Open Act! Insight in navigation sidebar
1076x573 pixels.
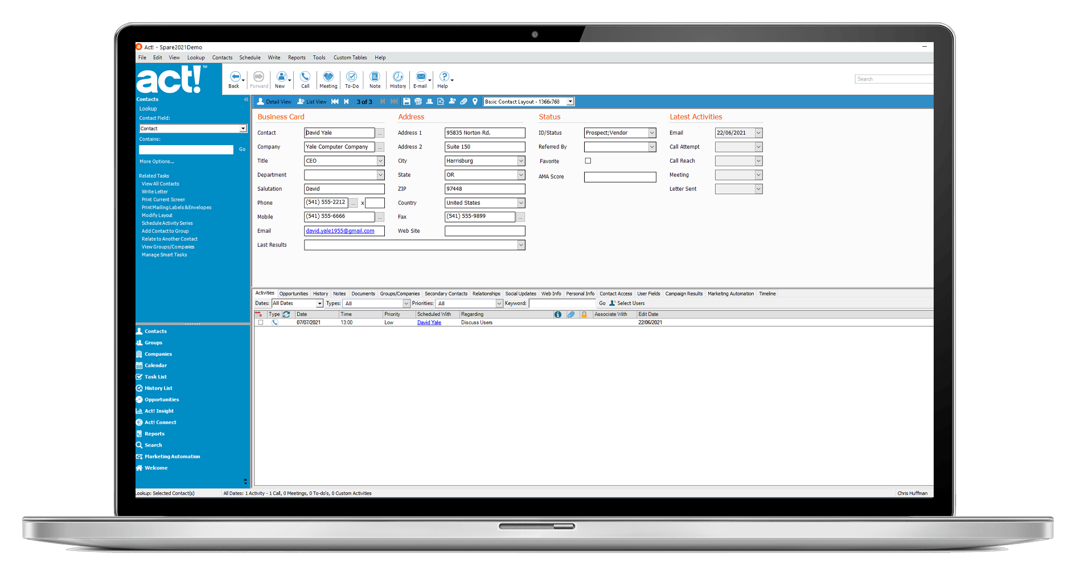pyautogui.click(x=155, y=411)
